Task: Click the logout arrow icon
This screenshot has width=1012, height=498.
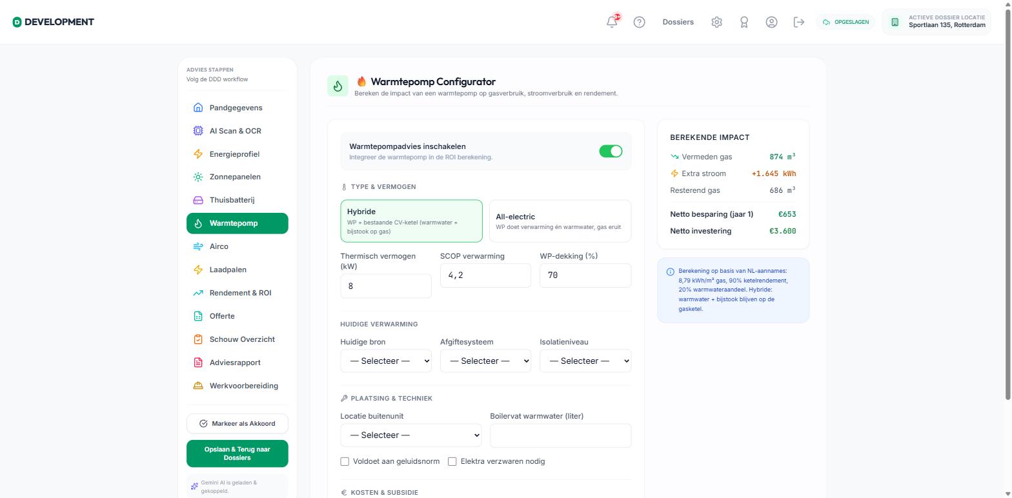Action: [799, 22]
